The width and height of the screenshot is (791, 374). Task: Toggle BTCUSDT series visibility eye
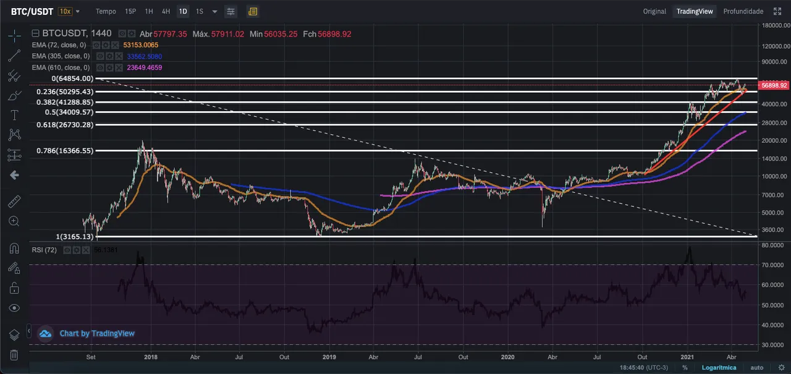click(122, 34)
